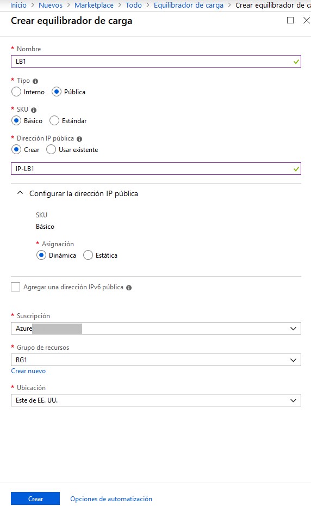Select the Interno type radio button

(16, 92)
